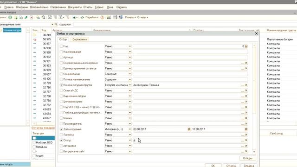The height and width of the screenshot is (167, 297).
Task: Enable the Артикул filter checkbox
Action: tap(61, 57)
